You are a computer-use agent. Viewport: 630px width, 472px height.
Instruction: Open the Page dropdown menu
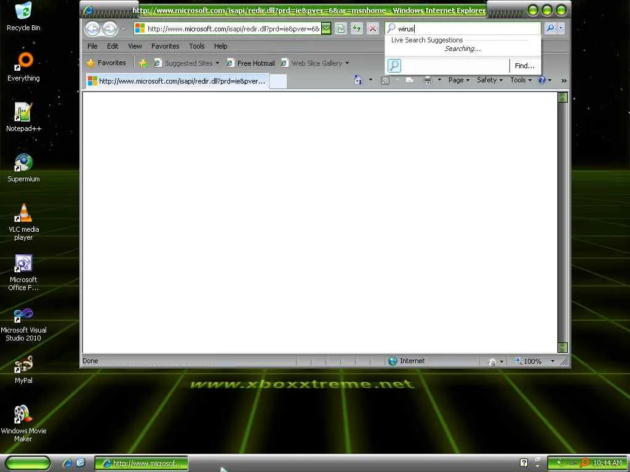pos(459,81)
